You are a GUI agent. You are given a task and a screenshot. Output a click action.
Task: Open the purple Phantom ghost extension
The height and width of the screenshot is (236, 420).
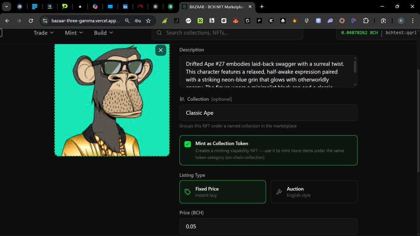330,21
